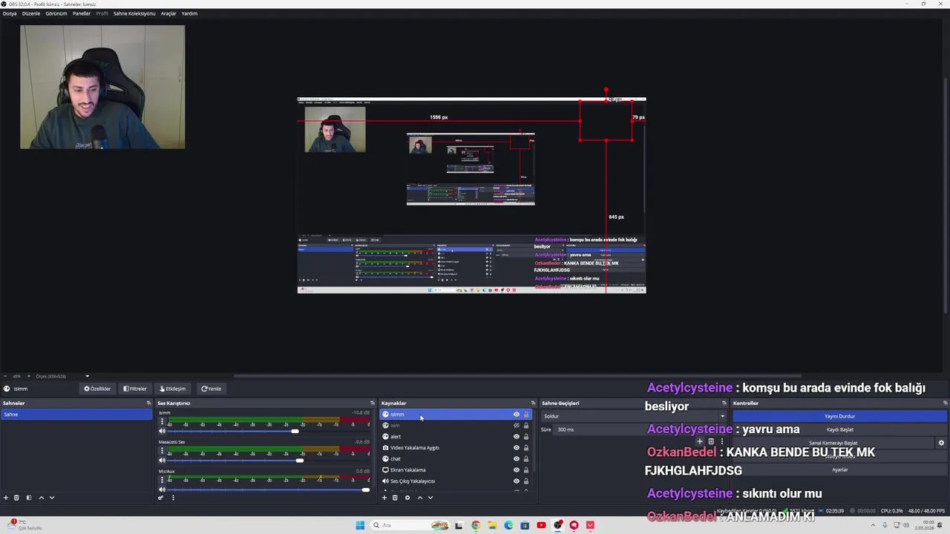Viewport: 950px width, 534px height.
Task: Open scene filters icon in Sahneler toolbar
Action: pyautogui.click(x=29, y=498)
